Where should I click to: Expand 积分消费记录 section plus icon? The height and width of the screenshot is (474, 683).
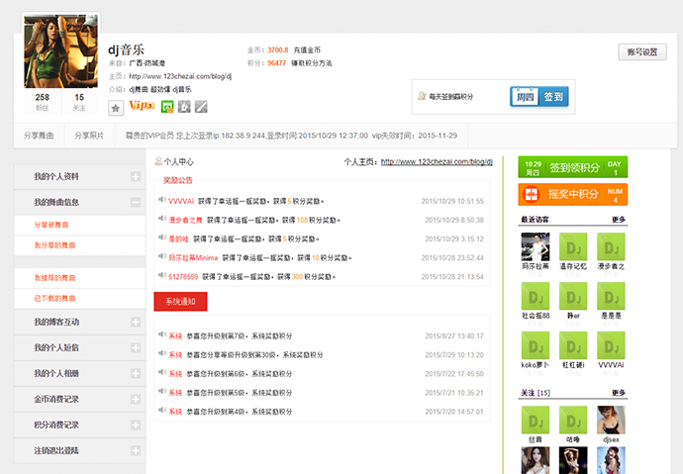tap(136, 425)
